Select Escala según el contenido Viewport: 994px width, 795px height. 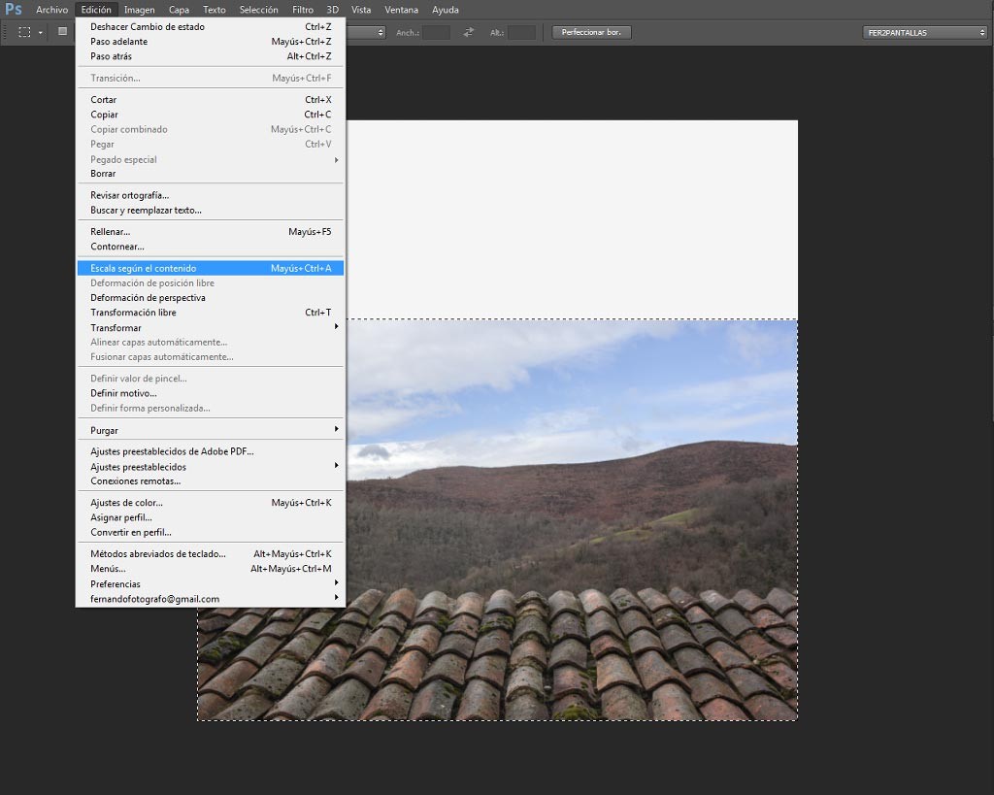click(211, 268)
